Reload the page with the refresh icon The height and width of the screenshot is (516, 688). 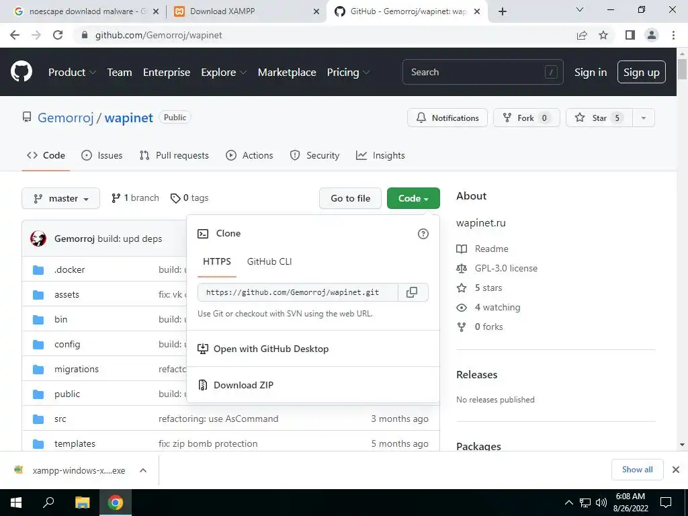(58, 35)
